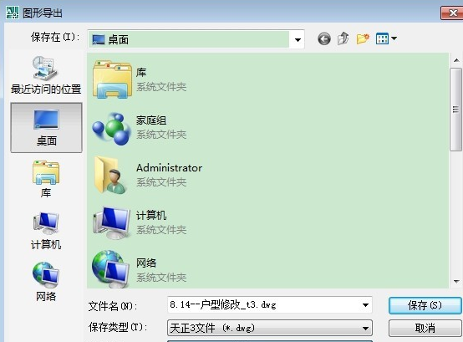Select the 库 folder icon in file list
The width and height of the screenshot is (463, 342).
[x=112, y=79]
